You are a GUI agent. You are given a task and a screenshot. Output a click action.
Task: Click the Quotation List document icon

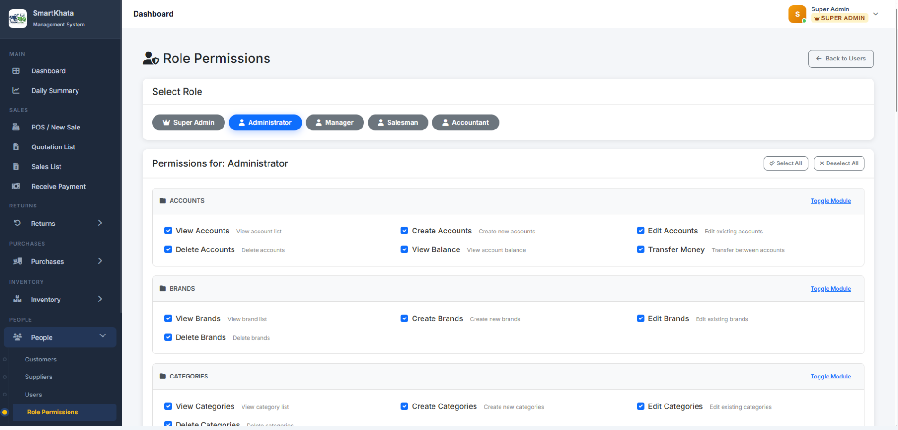[16, 147]
